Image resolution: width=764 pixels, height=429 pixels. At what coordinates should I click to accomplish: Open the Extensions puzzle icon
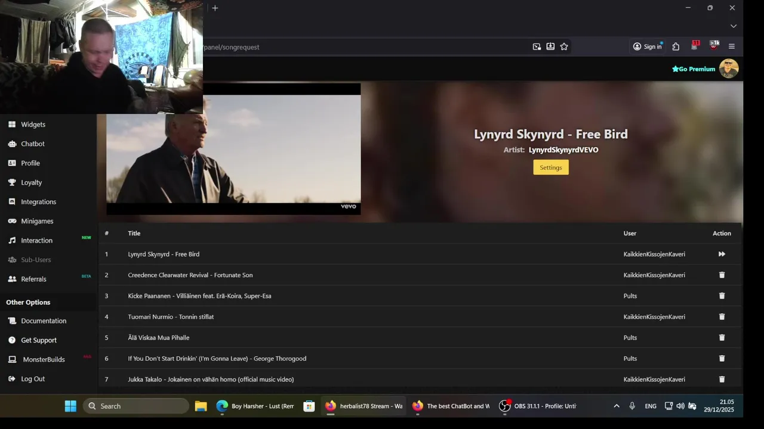676,46
